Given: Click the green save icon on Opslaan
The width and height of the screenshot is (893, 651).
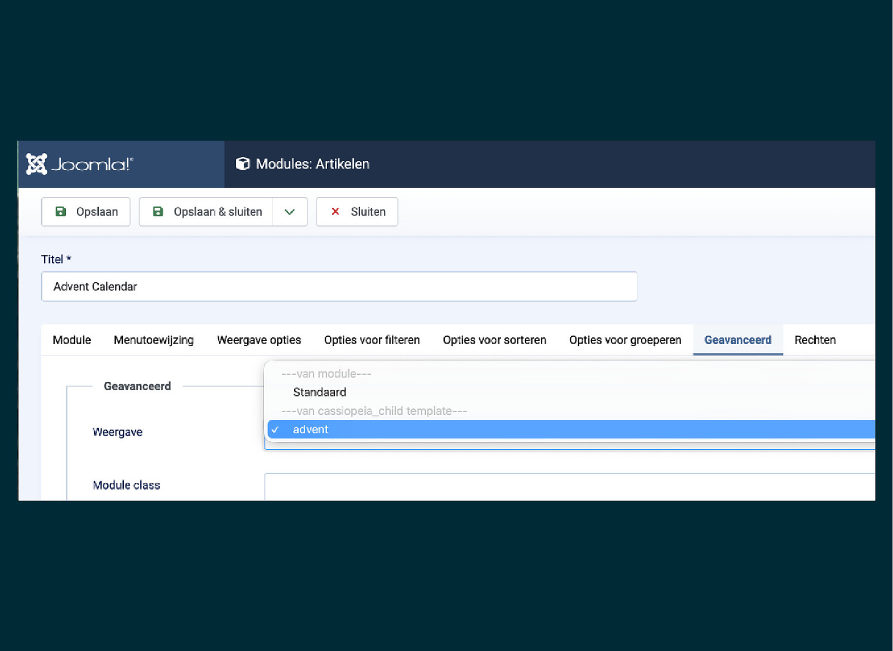Looking at the screenshot, I should tap(60, 212).
